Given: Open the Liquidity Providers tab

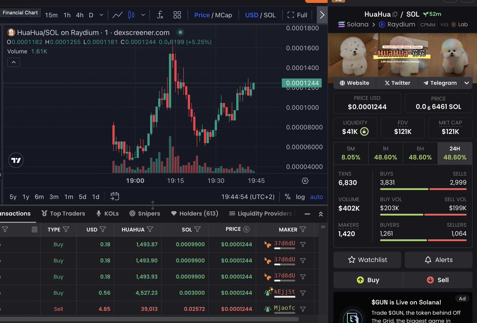Looking at the screenshot, I should [x=262, y=213].
